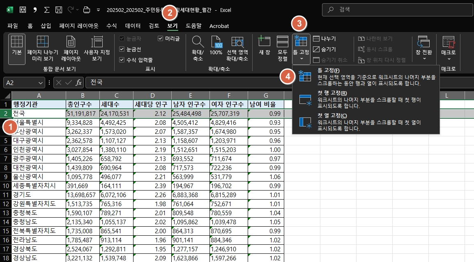The width and height of the screenshot is (474, 262).
Task: Open 사용자 지정 보기 custom views
Action: click(97, 49)
